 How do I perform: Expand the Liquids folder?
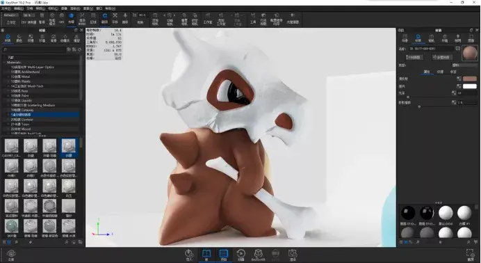click(8, 100)
